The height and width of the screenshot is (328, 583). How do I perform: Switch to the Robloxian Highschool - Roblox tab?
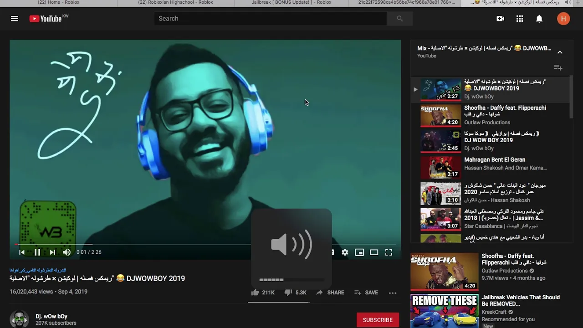175,3
